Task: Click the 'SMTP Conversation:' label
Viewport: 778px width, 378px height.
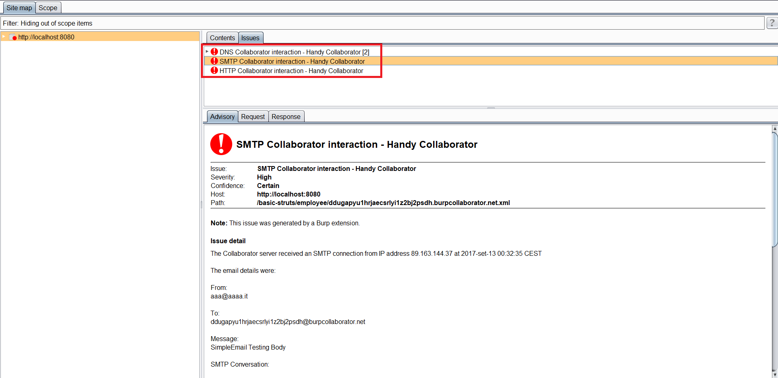Action: point(240,365)
